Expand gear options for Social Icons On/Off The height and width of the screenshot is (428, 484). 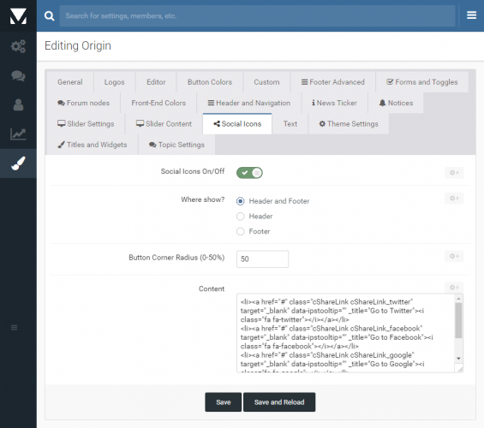point(454,173)
